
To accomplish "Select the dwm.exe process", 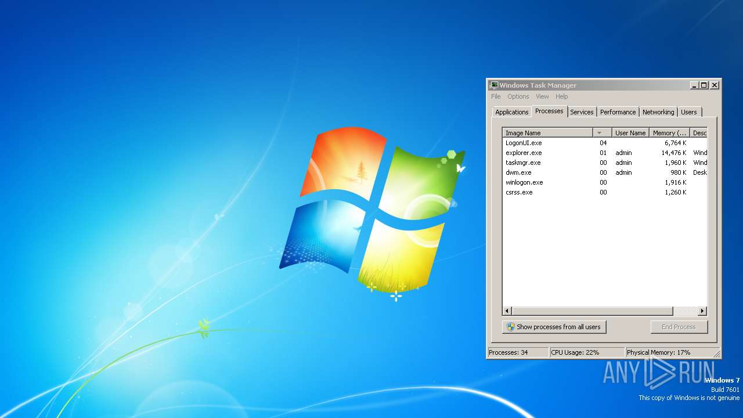I will 604,172.
